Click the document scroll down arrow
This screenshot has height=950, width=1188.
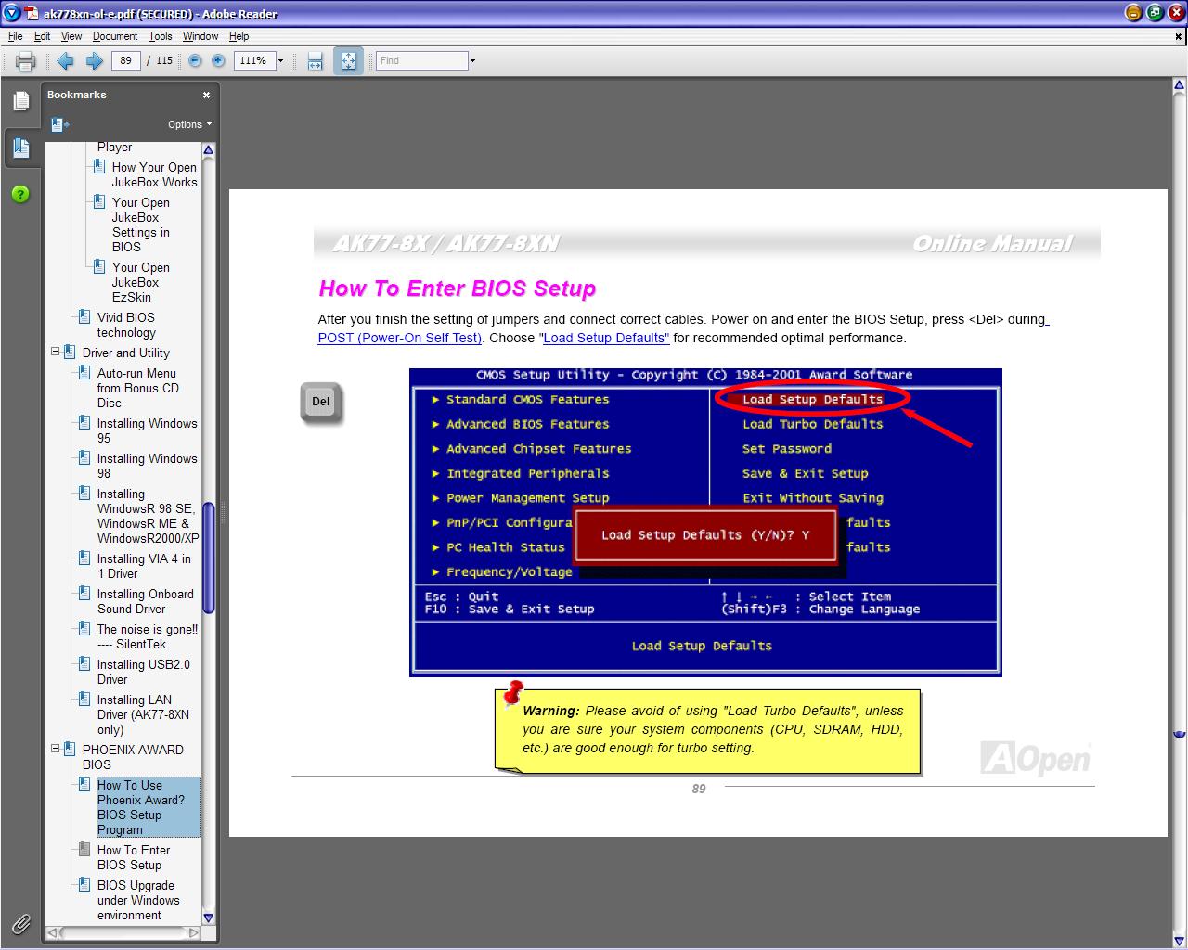(x=1179, y=939)
